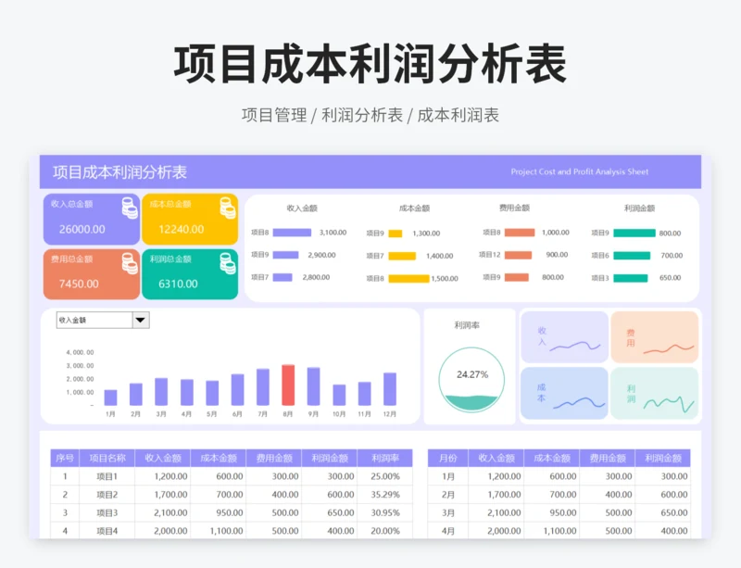Open the 收入金额 dropdown arrow above bar chart
The height and width of the screenshot is (568, 741).
tap(141, 321)
